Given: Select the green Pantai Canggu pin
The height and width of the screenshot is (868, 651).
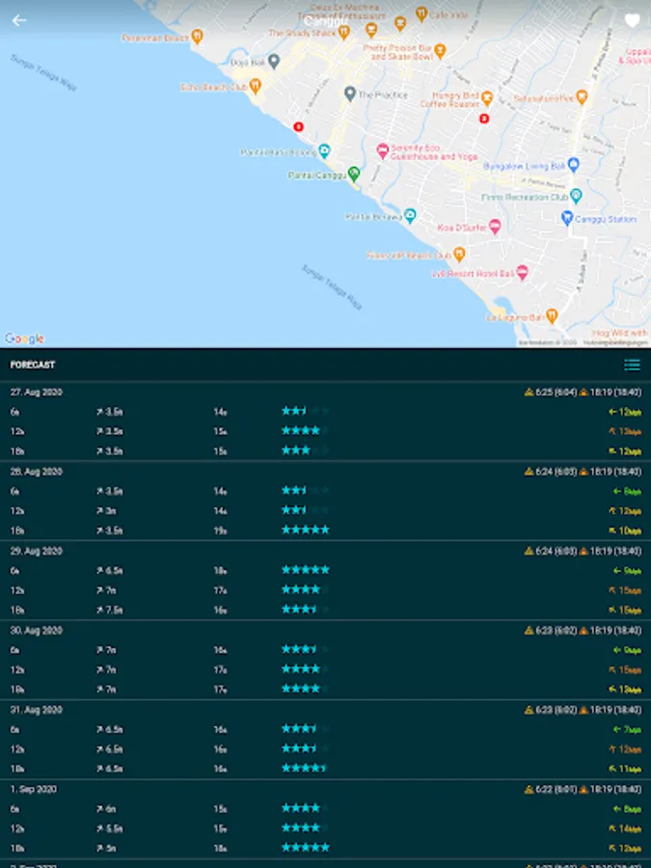Looking at the screenshot, I should coord(354,174).
